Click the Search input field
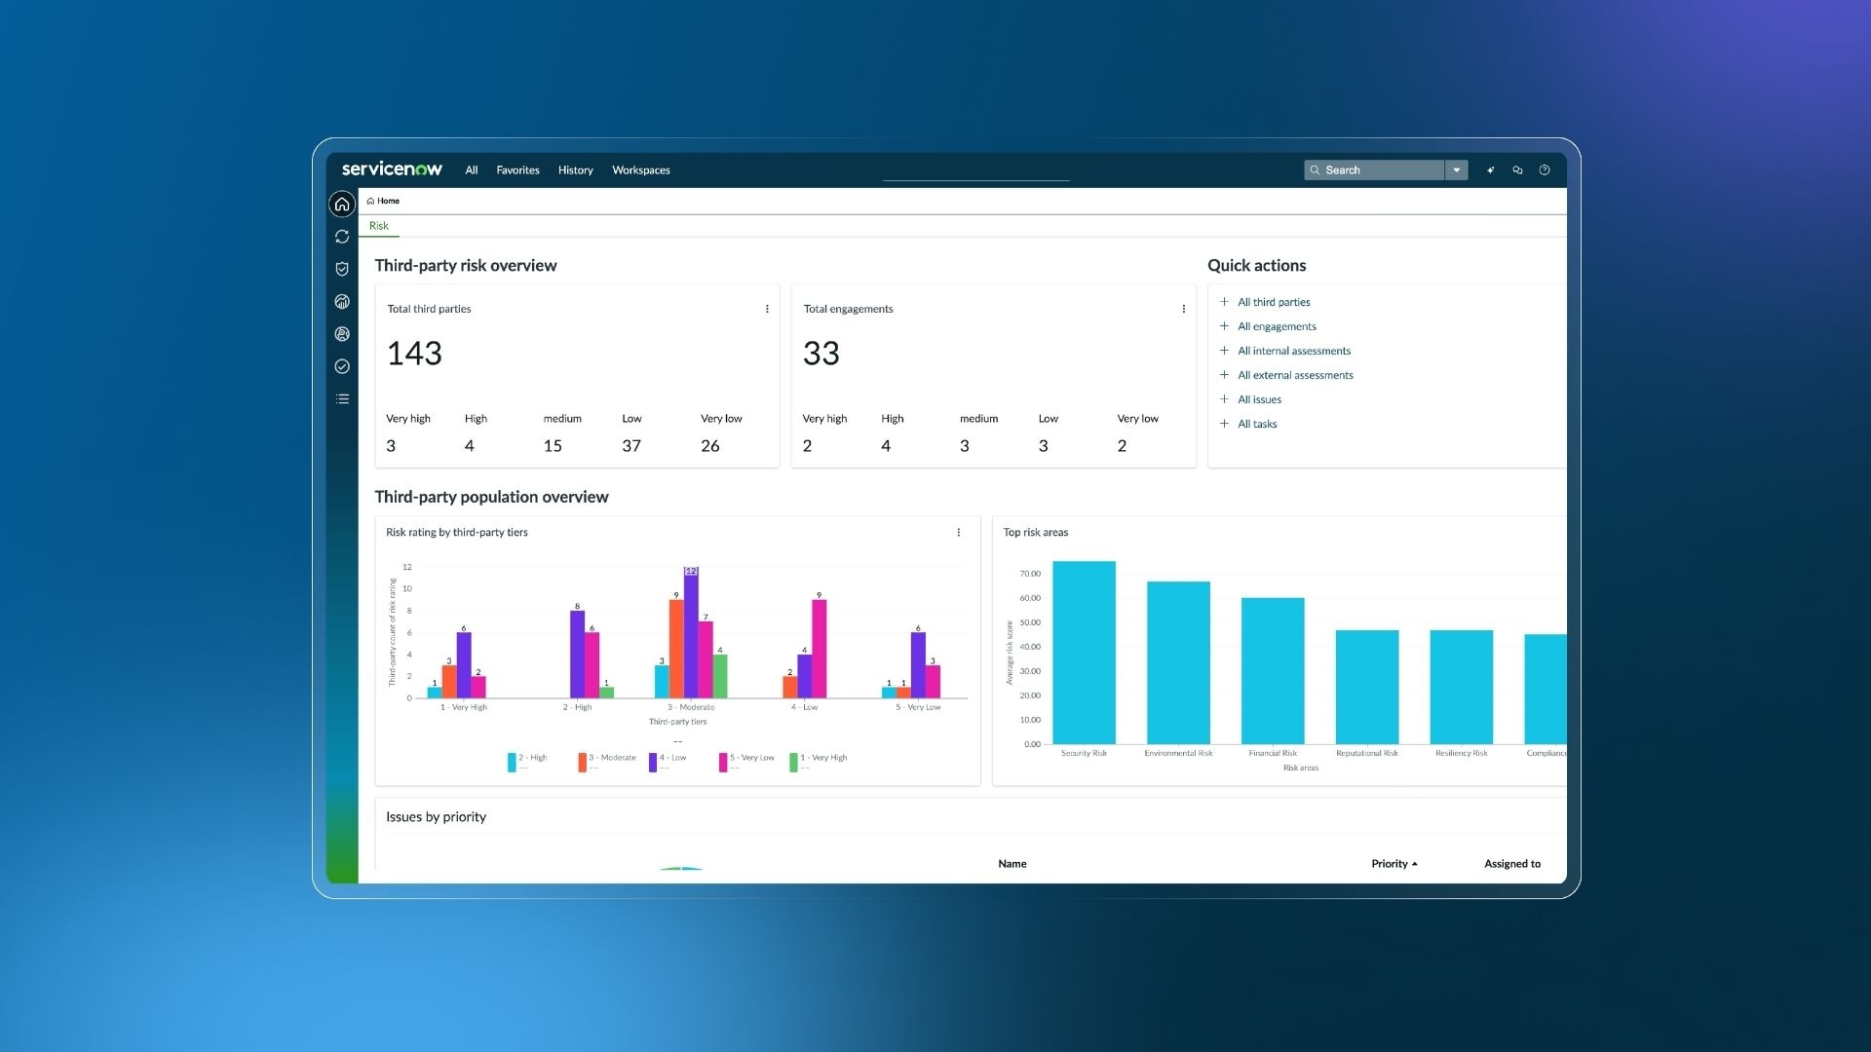The image size is (1871, 1052). 1374,169
